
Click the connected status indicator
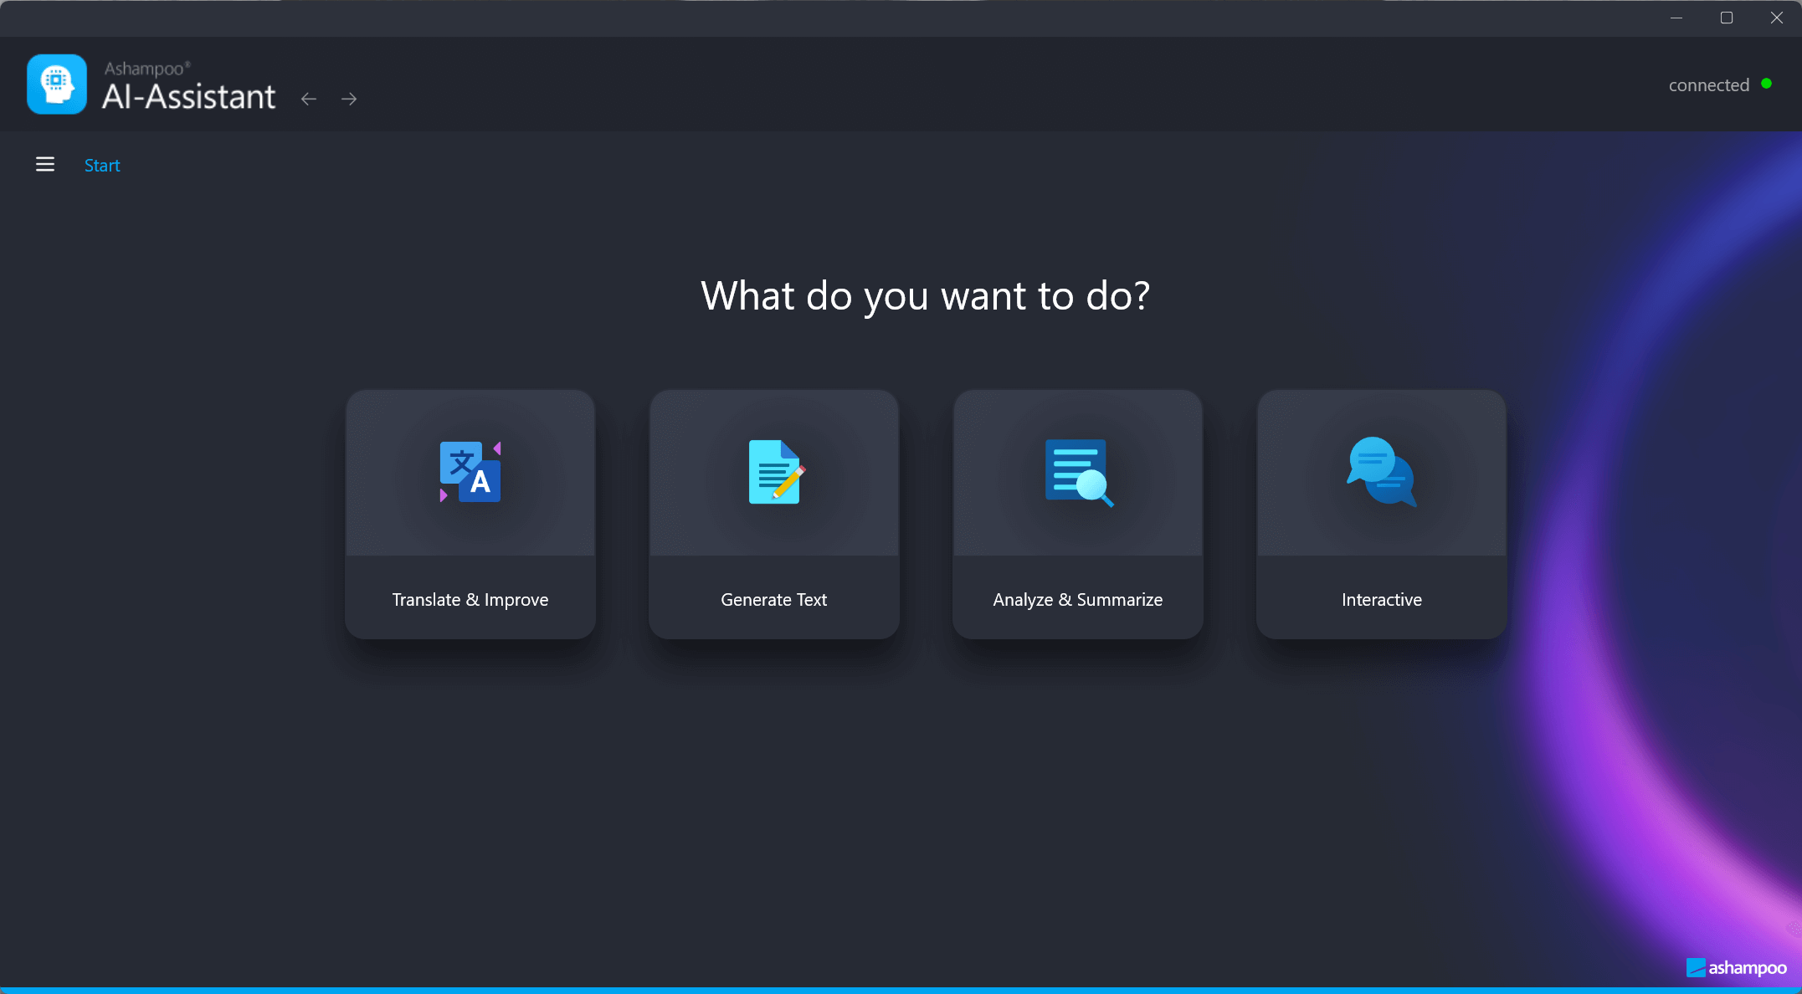(1708, 85)
